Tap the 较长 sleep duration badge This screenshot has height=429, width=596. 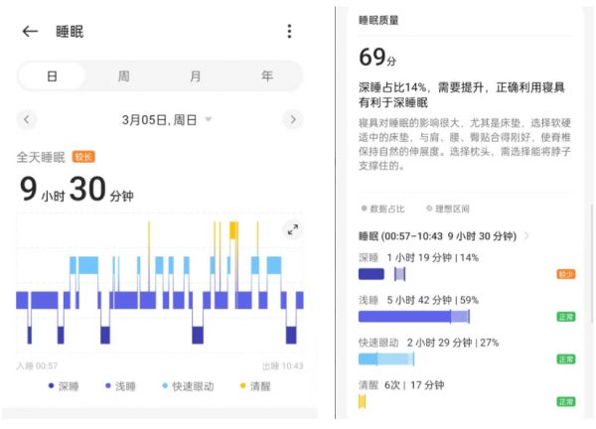[83, 157]
